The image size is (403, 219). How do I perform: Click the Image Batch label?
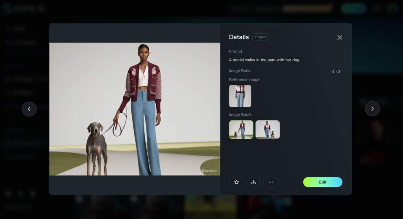[240, 115]
